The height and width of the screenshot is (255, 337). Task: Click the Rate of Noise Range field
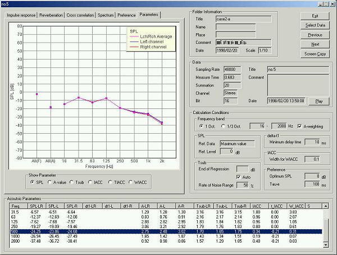coord(243,185)
